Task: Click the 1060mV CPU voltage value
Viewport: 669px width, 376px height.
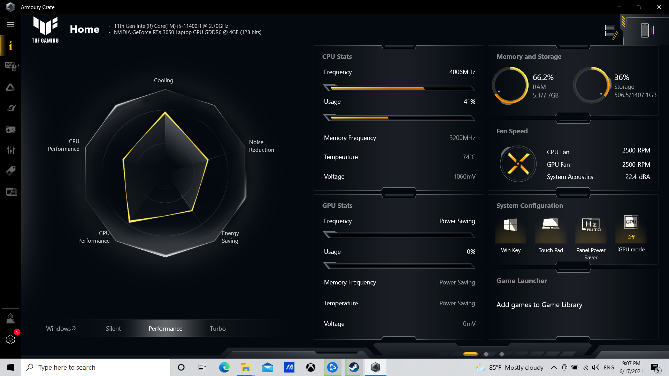Action: click(x=464, y=177)
